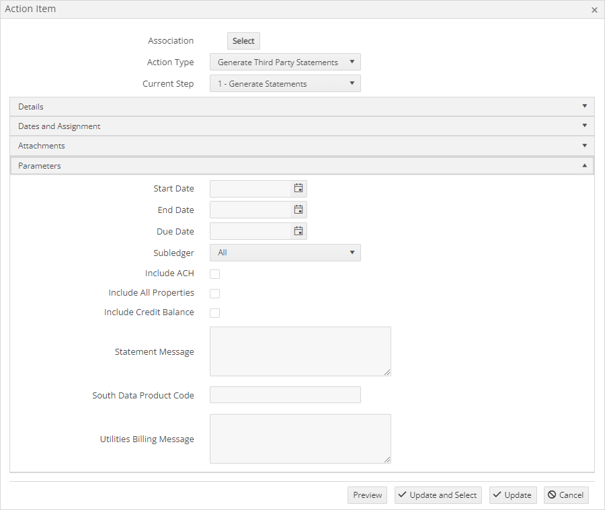
Task: Close the Action Item dialog
Action: [594, 10]
